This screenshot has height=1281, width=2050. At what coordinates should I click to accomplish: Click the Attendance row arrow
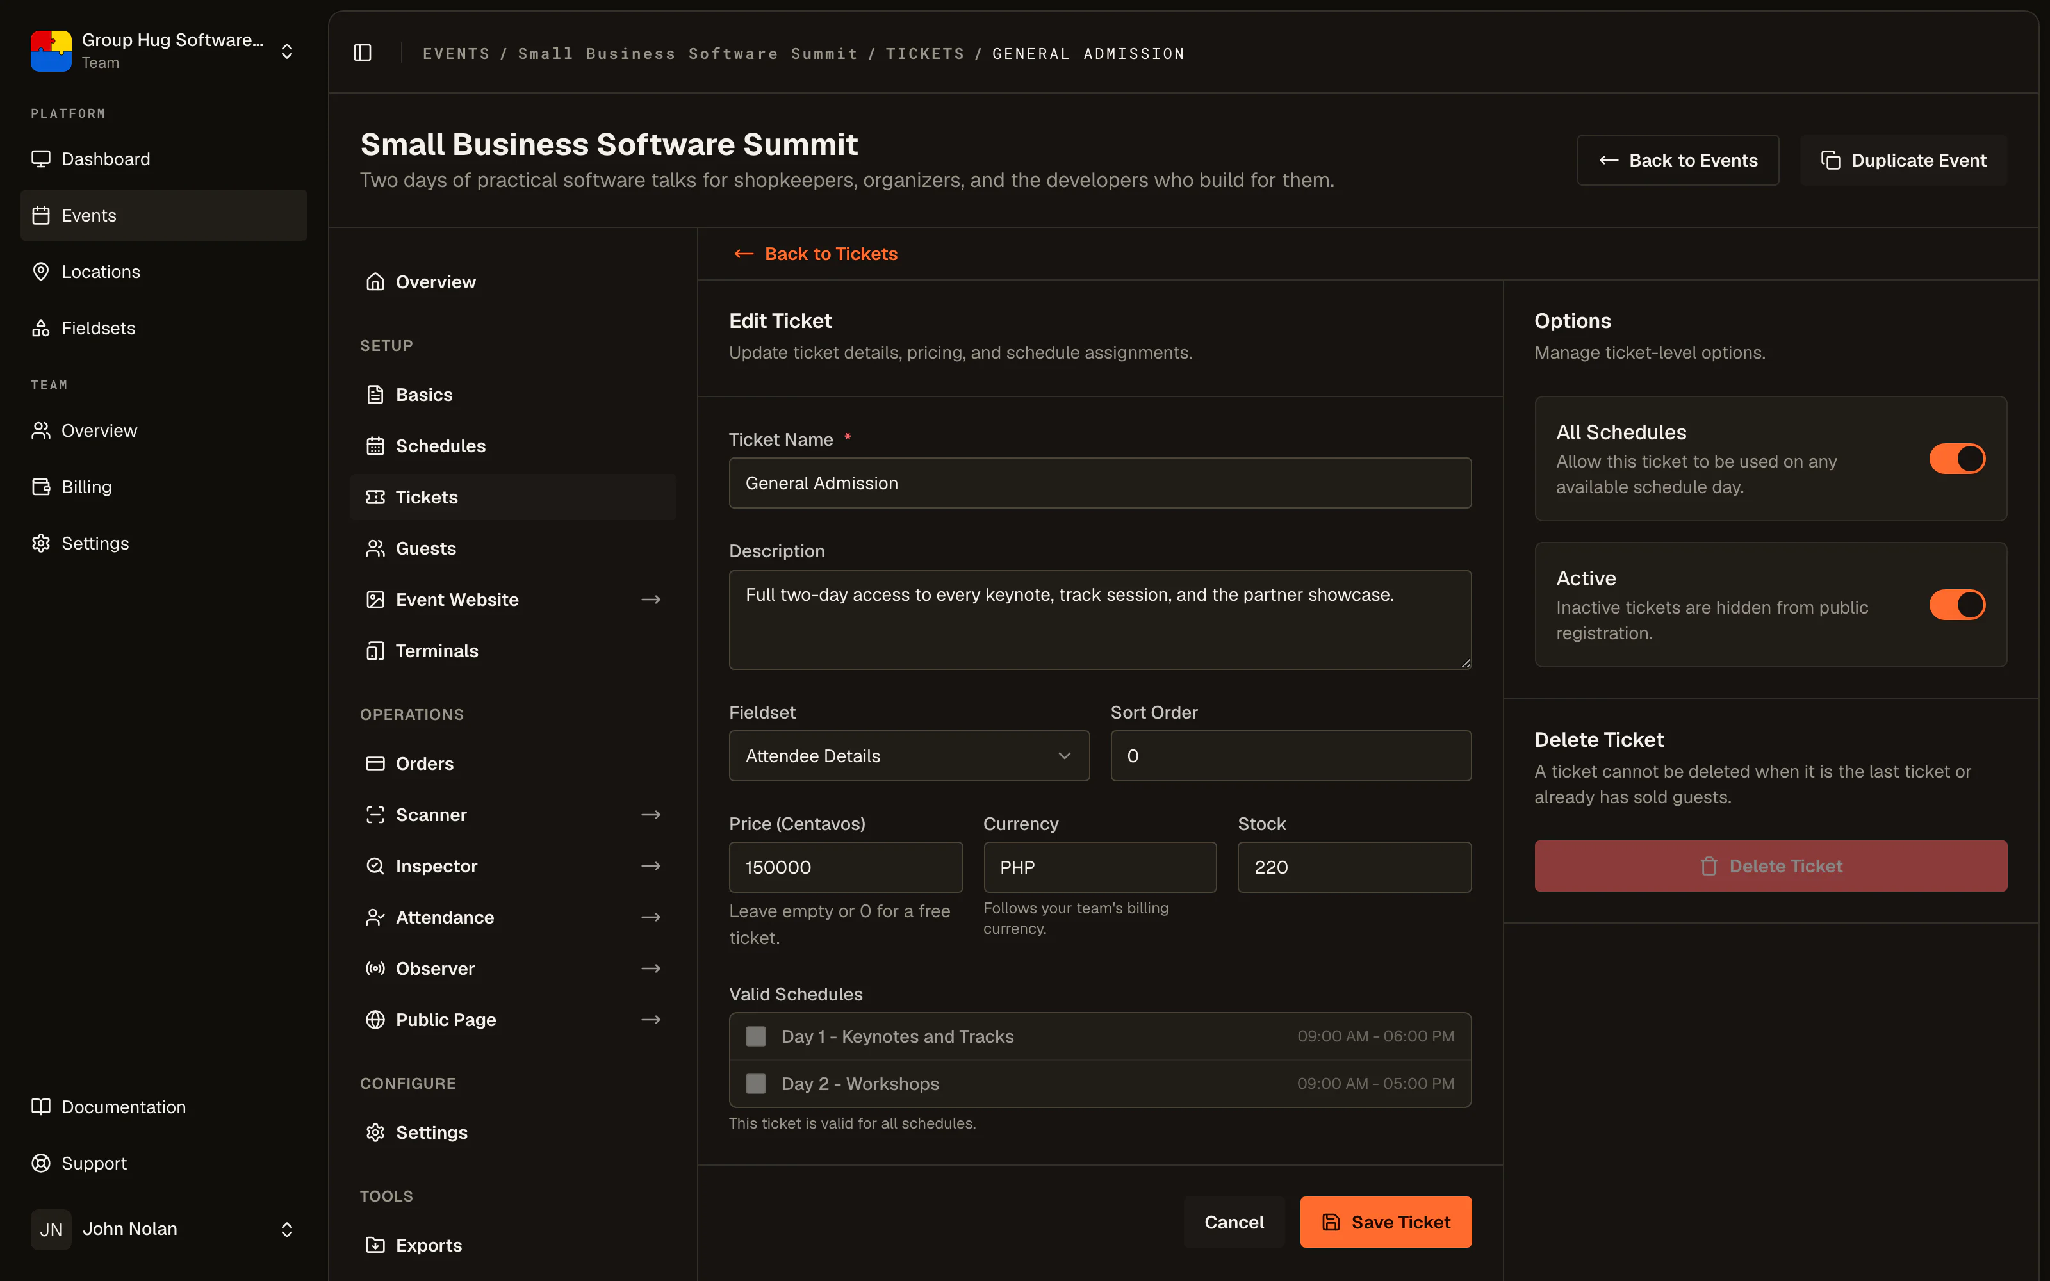[651, 918]
